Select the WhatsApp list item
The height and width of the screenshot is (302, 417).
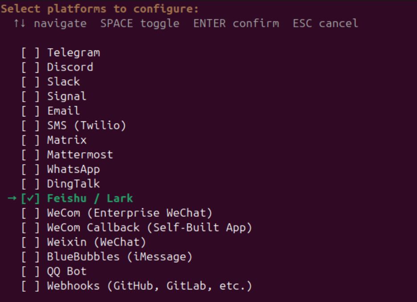pyautogui.click(x=73, y=170)
